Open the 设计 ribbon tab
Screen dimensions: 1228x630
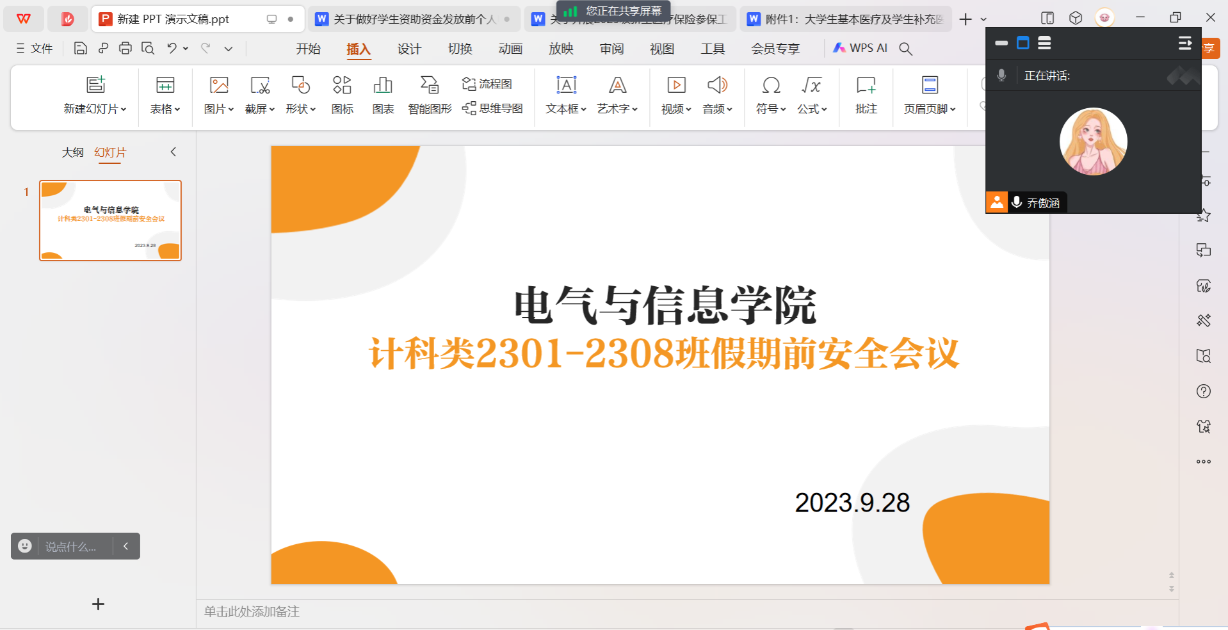(x=409, y=49)
